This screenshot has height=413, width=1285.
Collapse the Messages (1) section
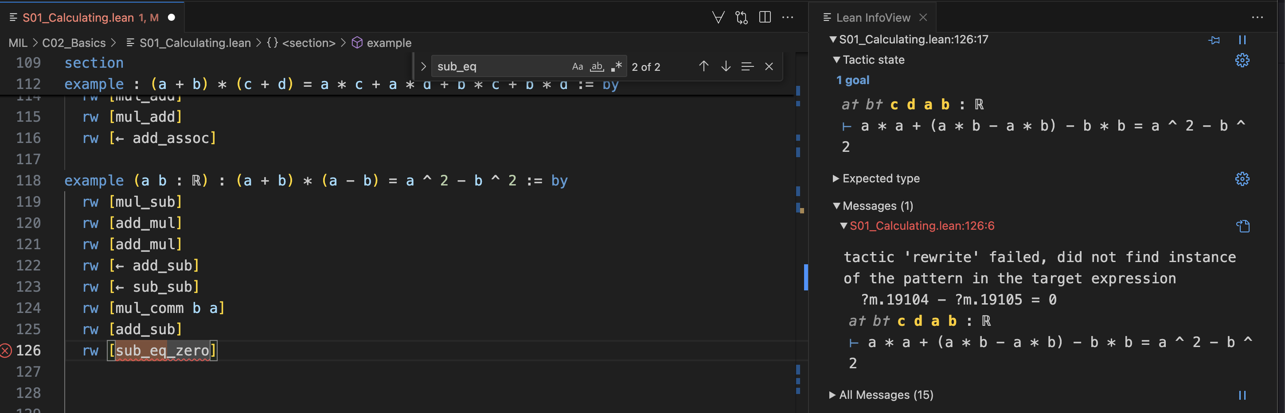836,206
